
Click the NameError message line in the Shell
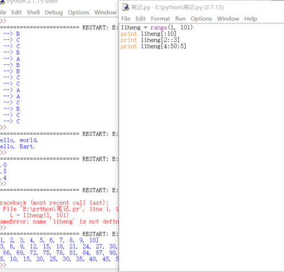click(x=59, y=221)
